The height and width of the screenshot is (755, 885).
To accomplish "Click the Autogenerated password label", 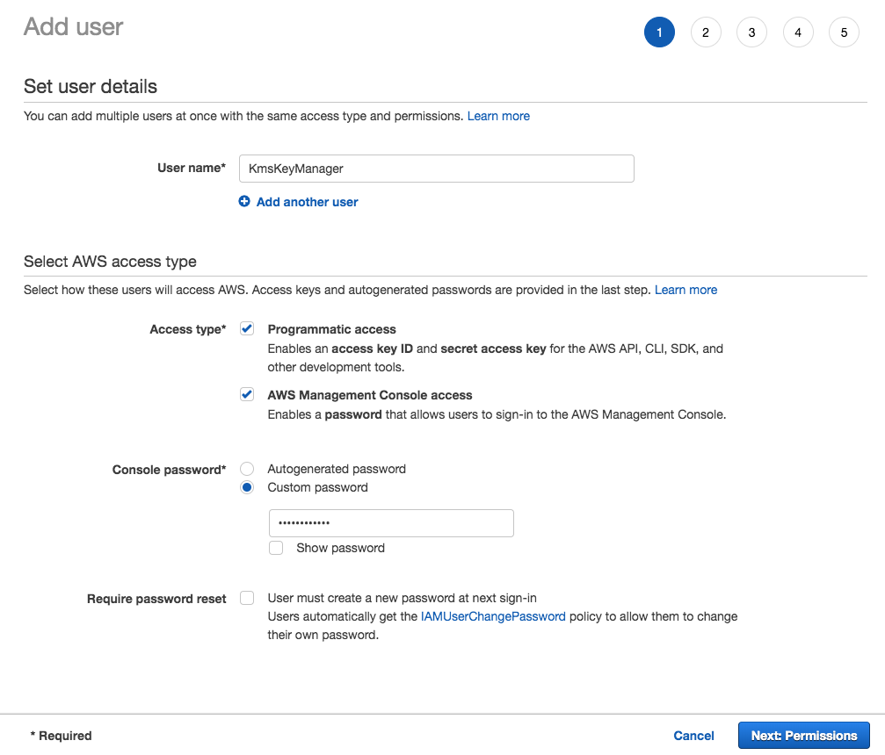I will 337,469.
